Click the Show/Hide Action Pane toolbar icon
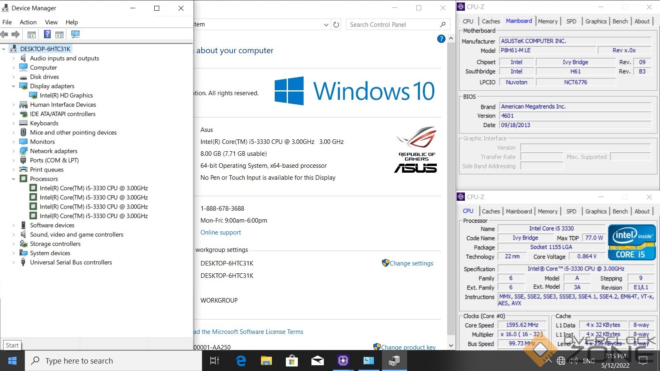 tap(59, 35)
